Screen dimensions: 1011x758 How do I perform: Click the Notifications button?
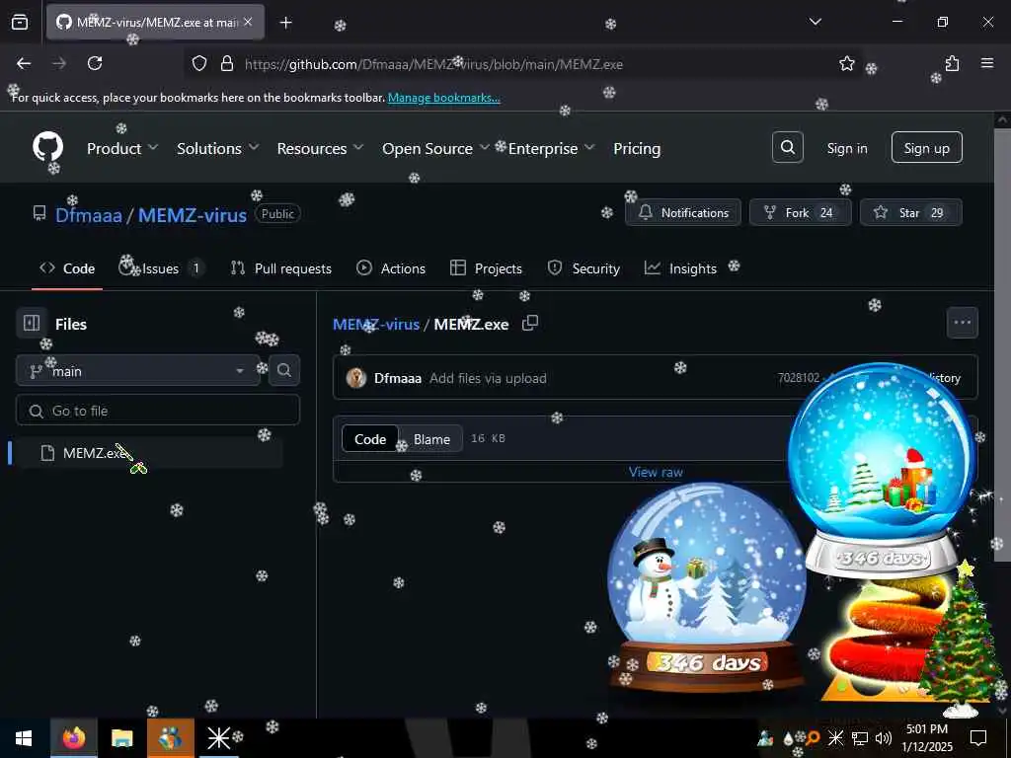pyautogui.click(x=683, y=212)
